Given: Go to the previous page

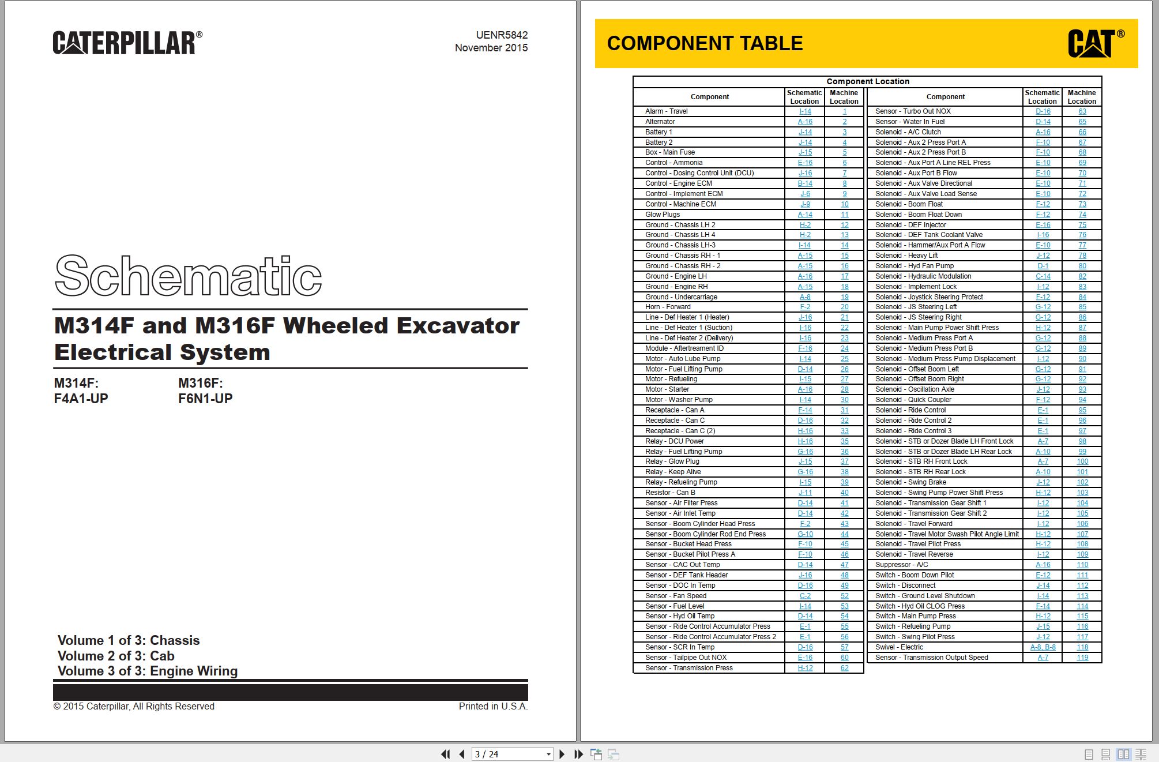Looking at the screenshot, I should pyautogui.click(x=461, y=754).
